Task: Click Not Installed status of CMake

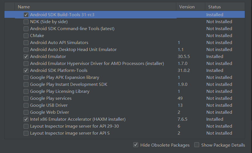Action: [x=219, y=36]
